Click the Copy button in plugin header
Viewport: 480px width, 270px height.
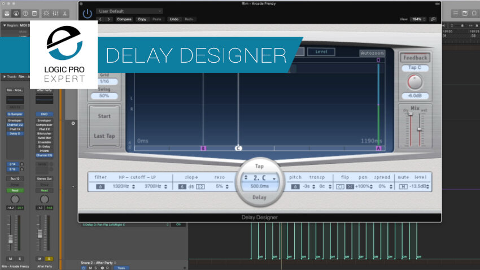[142, 19]
